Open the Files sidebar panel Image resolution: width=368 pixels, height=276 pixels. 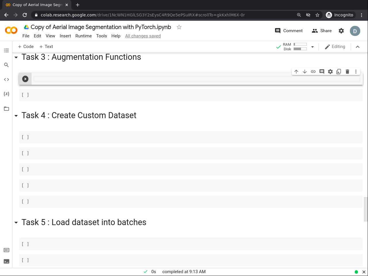tap(6, 109)
